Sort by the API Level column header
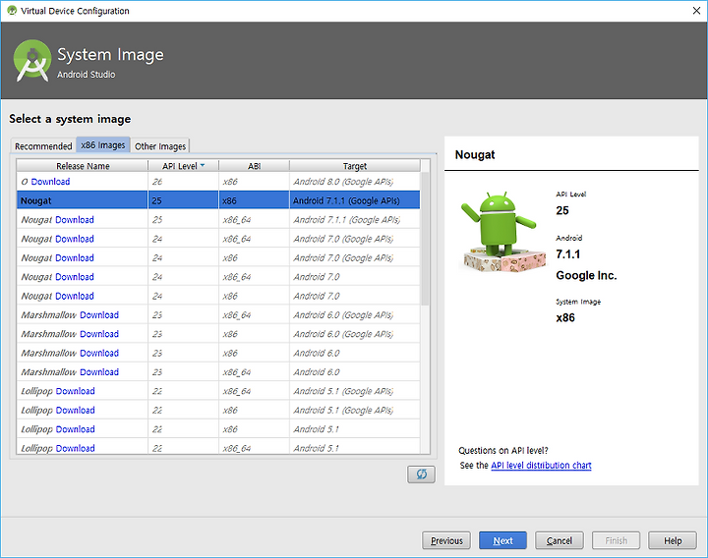This screenshot has width=708, height=558. coord(183,166)
